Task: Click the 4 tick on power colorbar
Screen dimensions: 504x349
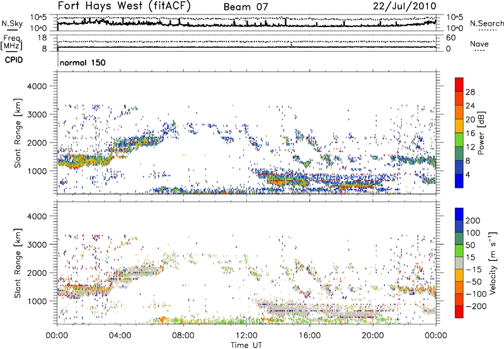Action: pyautogui.click(x=468, y=174)
